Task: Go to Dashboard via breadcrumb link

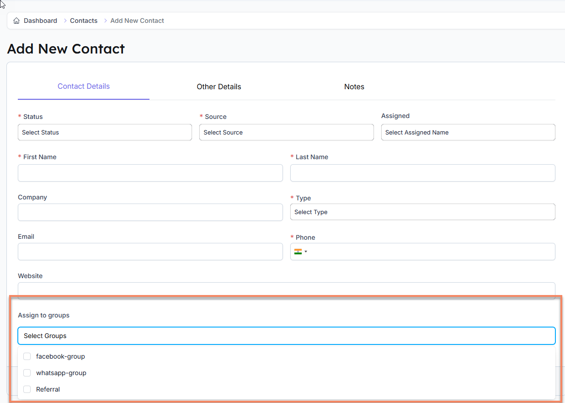Action: 40,20
